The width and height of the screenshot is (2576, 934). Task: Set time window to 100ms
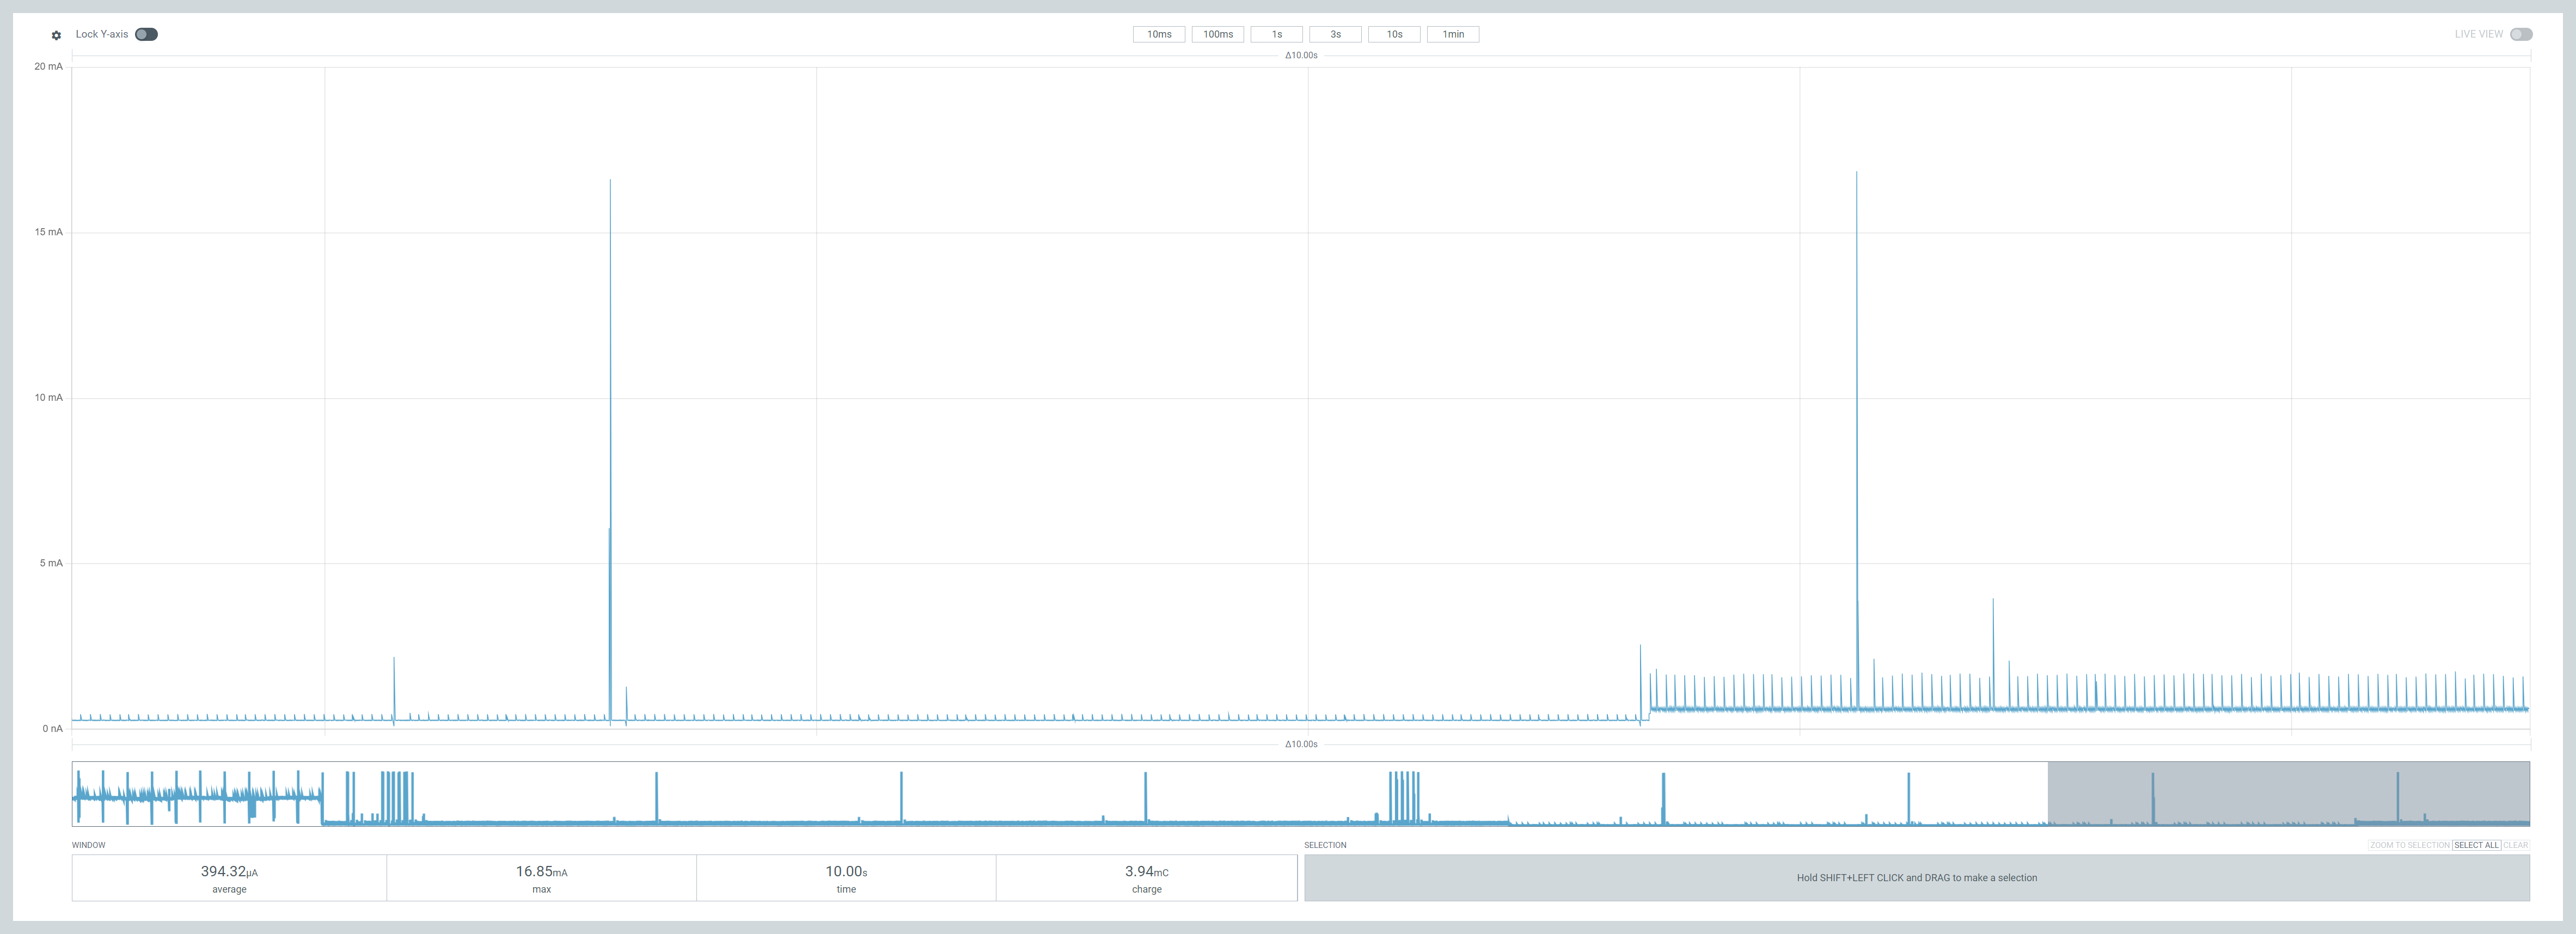pos(1217,34)
